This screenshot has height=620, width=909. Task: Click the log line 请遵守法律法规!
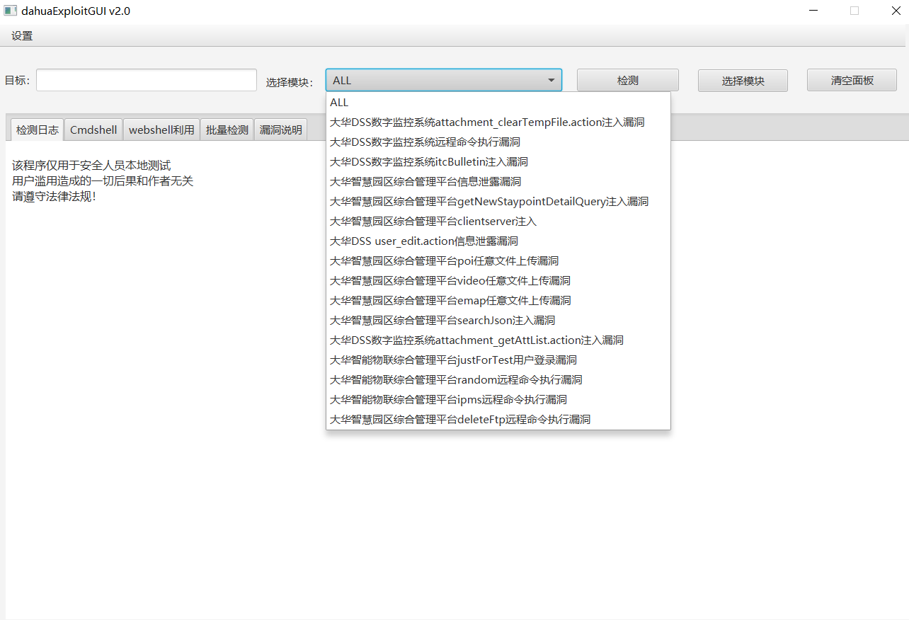[54, 197]
